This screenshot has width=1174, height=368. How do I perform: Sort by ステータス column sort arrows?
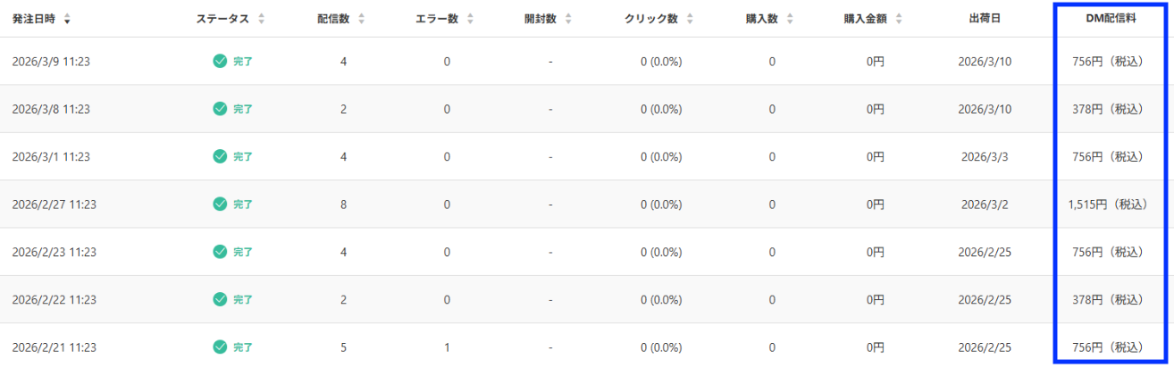pos(261,19)
